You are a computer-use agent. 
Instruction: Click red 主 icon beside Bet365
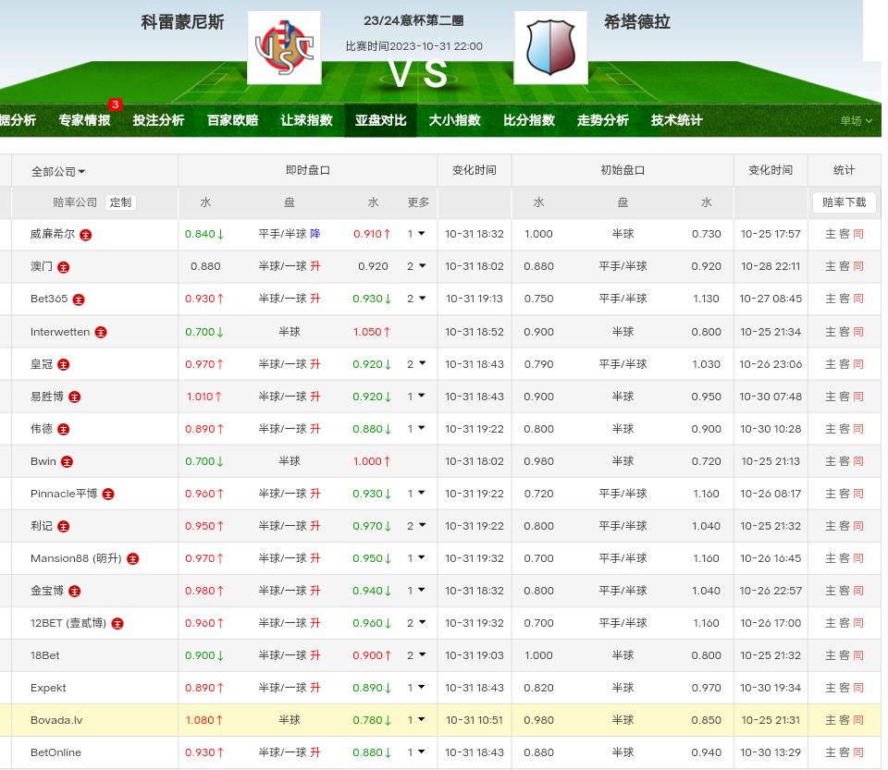coord(79,299)
